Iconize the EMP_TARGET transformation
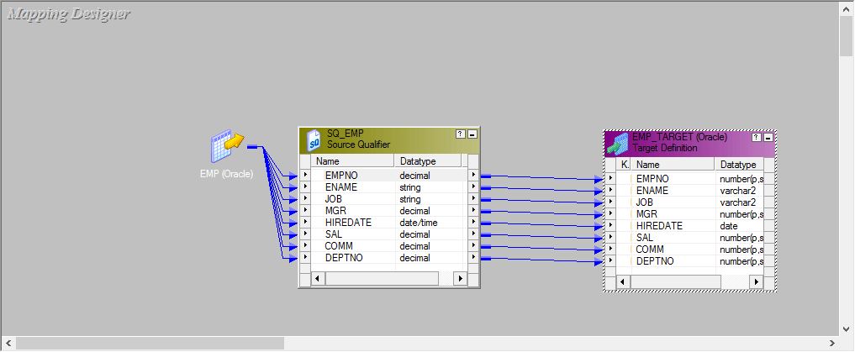The image size is (855, 352). click(x=768, y=137)
